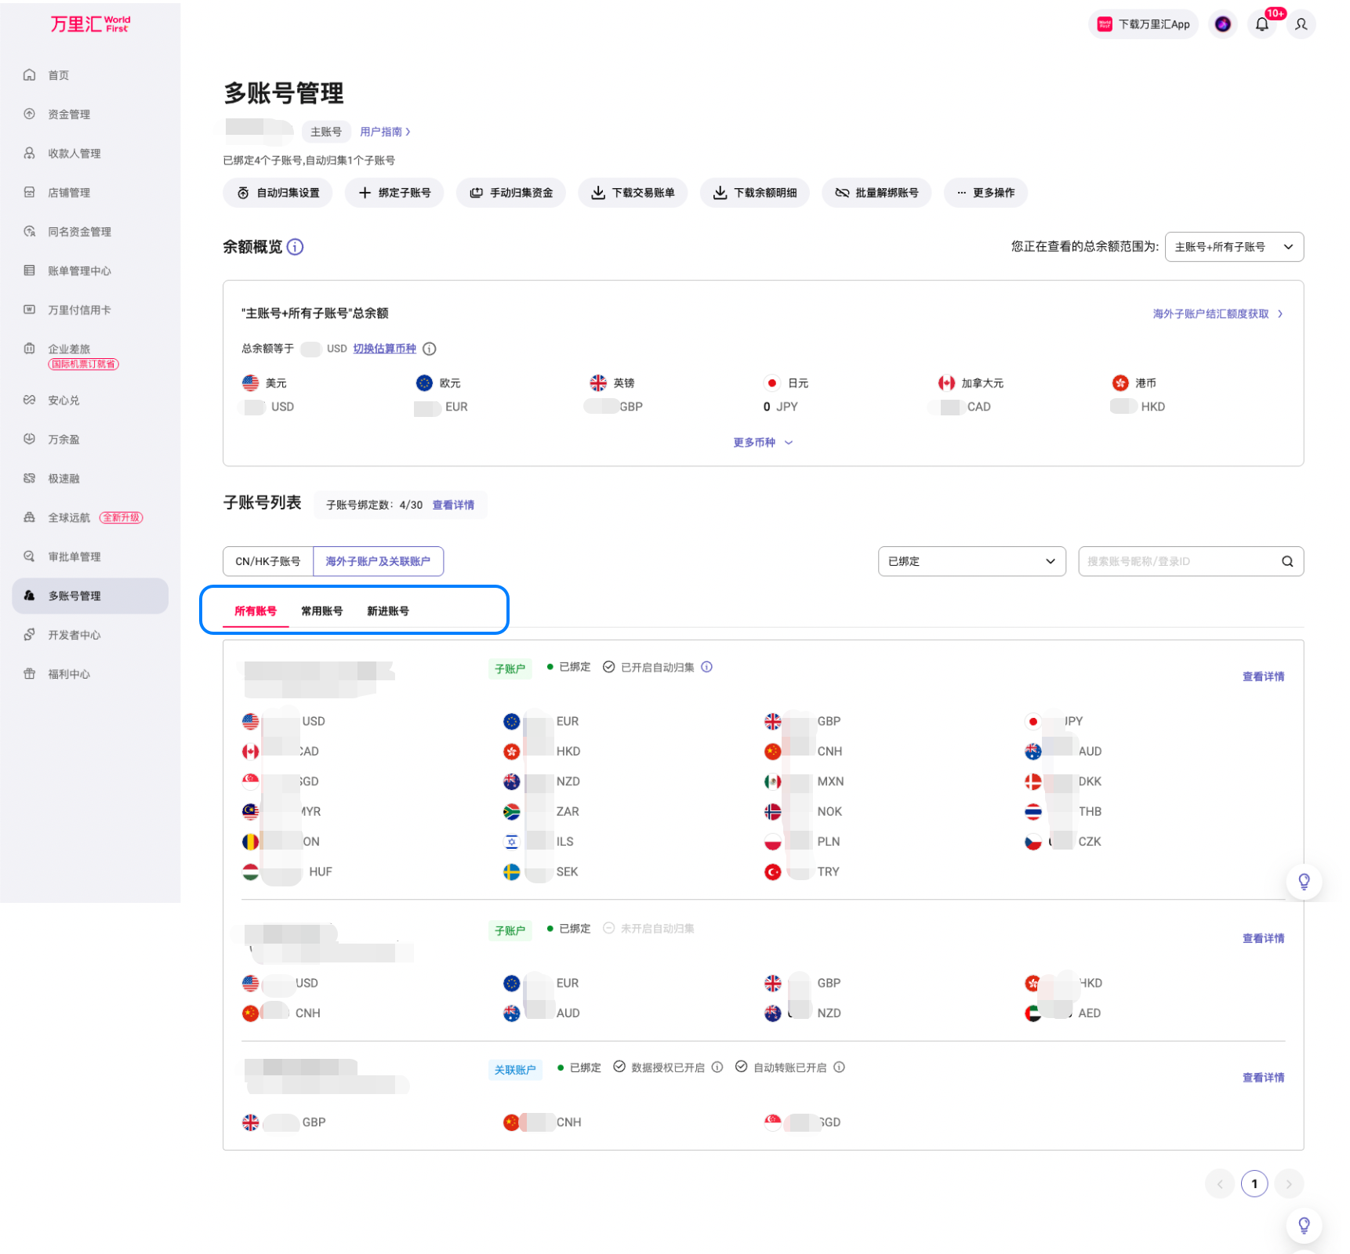Click the floating lightbulb help icon

coord(1304,882)
